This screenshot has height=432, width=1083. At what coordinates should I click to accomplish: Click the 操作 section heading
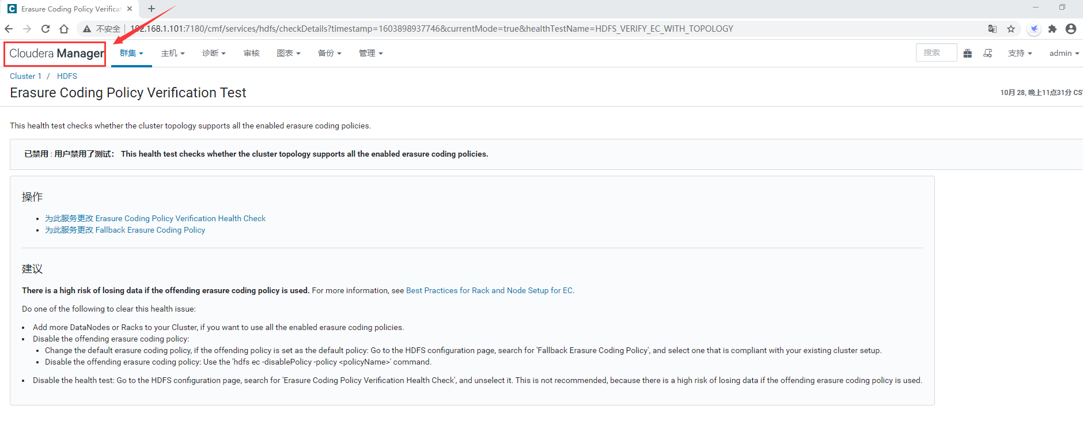point(32,197)
